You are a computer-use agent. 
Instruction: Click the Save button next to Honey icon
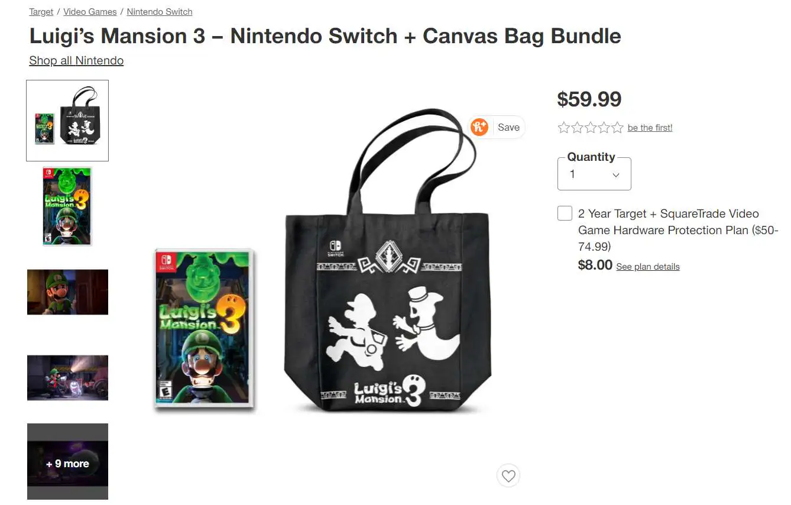(x=508, y=127)
